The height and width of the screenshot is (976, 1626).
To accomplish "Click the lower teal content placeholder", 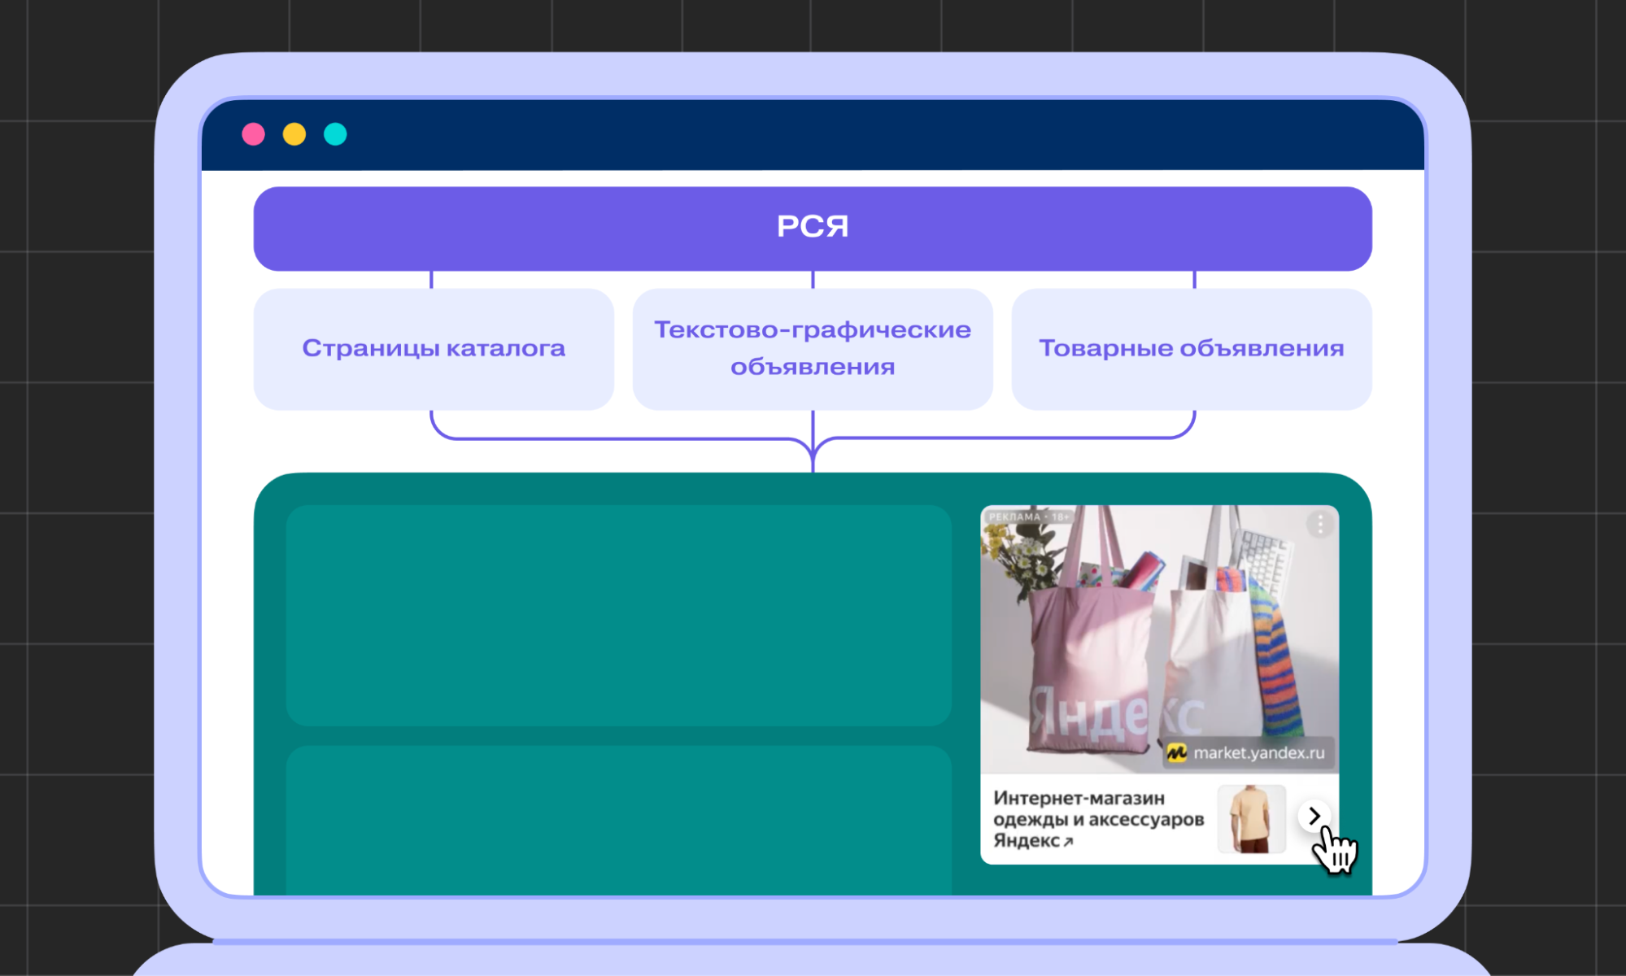I will pos(618,821).
